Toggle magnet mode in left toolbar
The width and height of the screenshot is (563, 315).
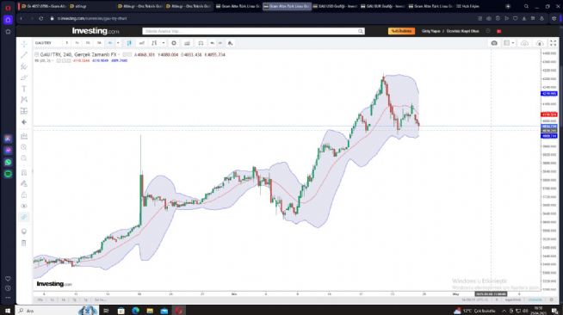pyautogui.click(x=24, y=173)
